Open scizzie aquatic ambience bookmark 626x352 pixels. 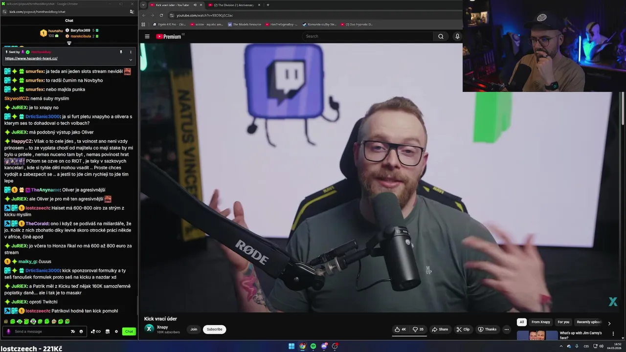(x=207, y=24)
